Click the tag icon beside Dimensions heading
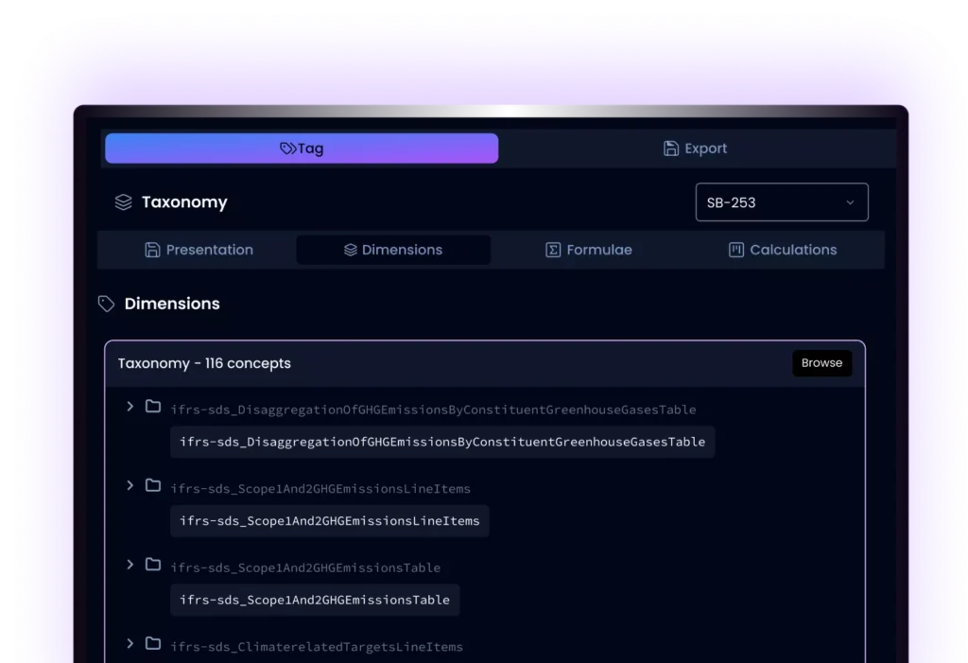This screenshot has width=968, height=663. 107,304
